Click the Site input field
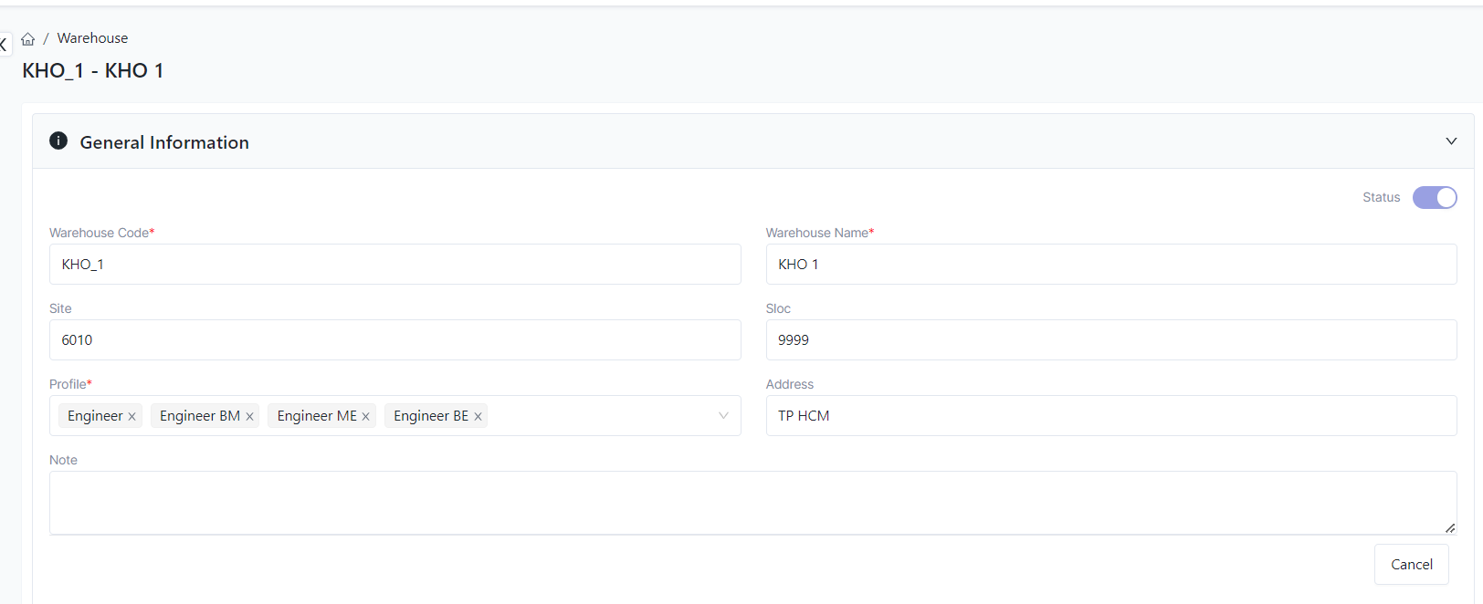Viewport: 1483px width, 604px height. [x=395, y=339]
